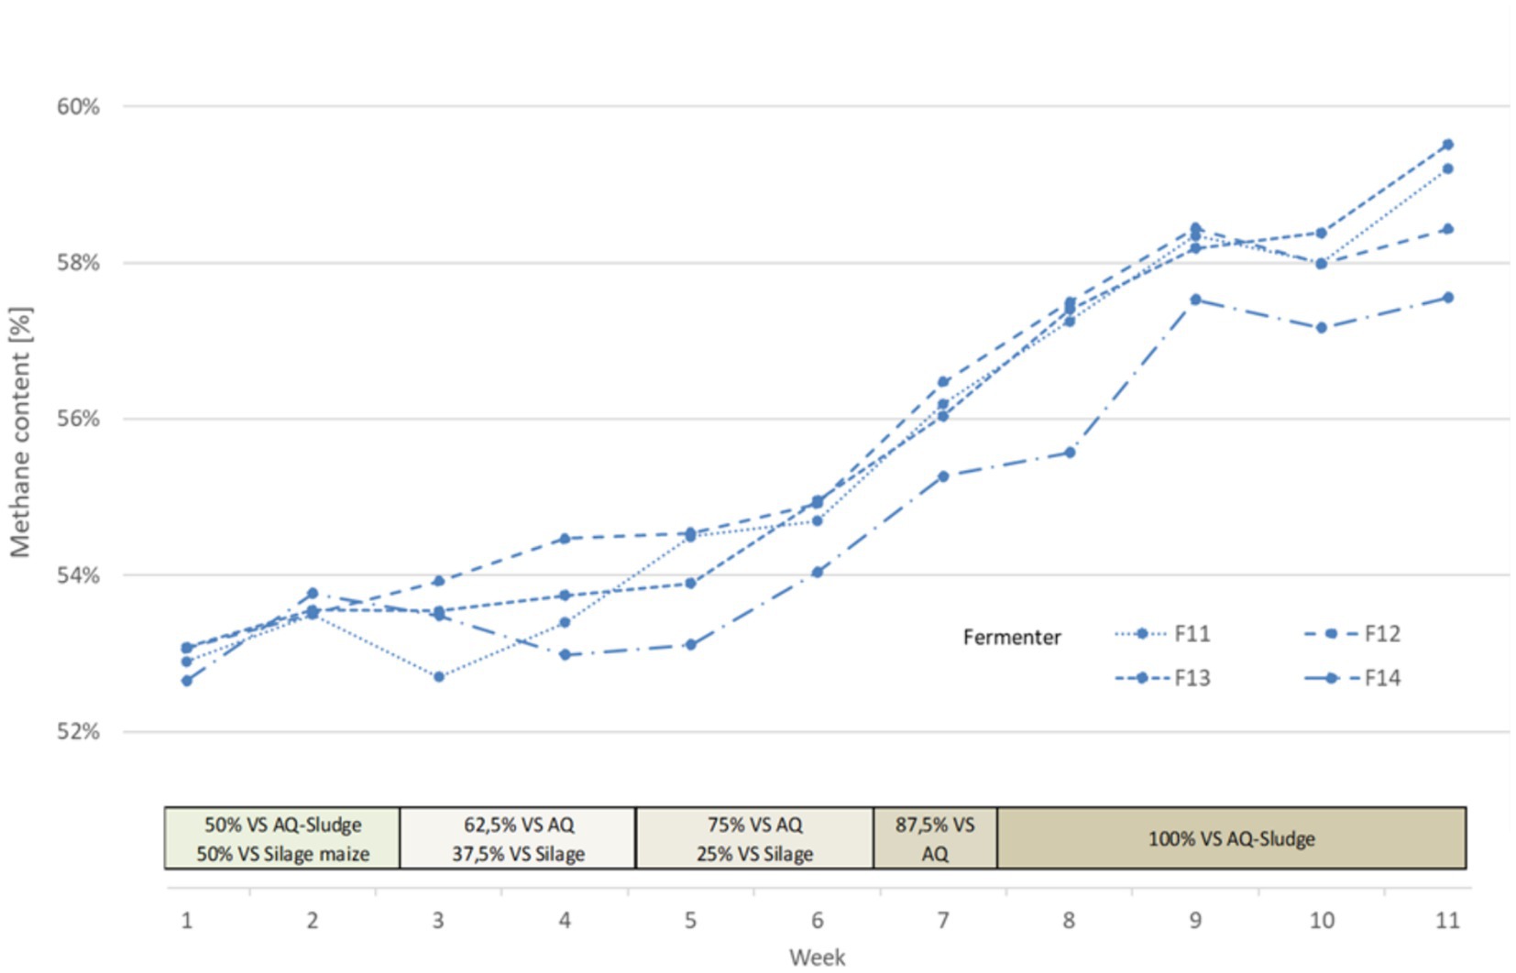Select week 9 on the x-axis
Screen dimensions: 1516x973
pyautogui.click(x=1195, y=920)
